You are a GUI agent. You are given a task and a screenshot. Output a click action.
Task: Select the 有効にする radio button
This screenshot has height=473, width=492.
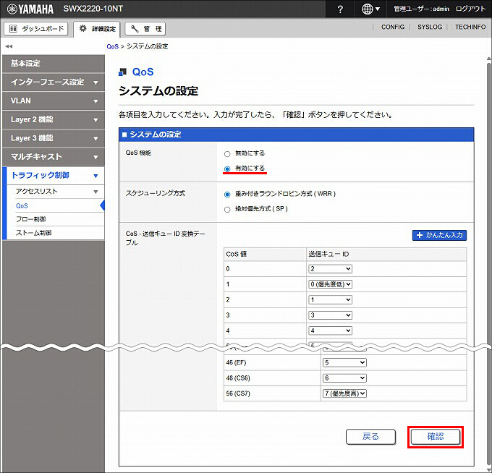click(x=227, y=169)
